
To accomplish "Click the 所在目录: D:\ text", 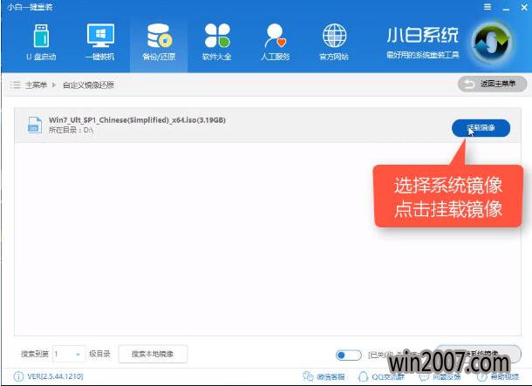I will 72,130.
